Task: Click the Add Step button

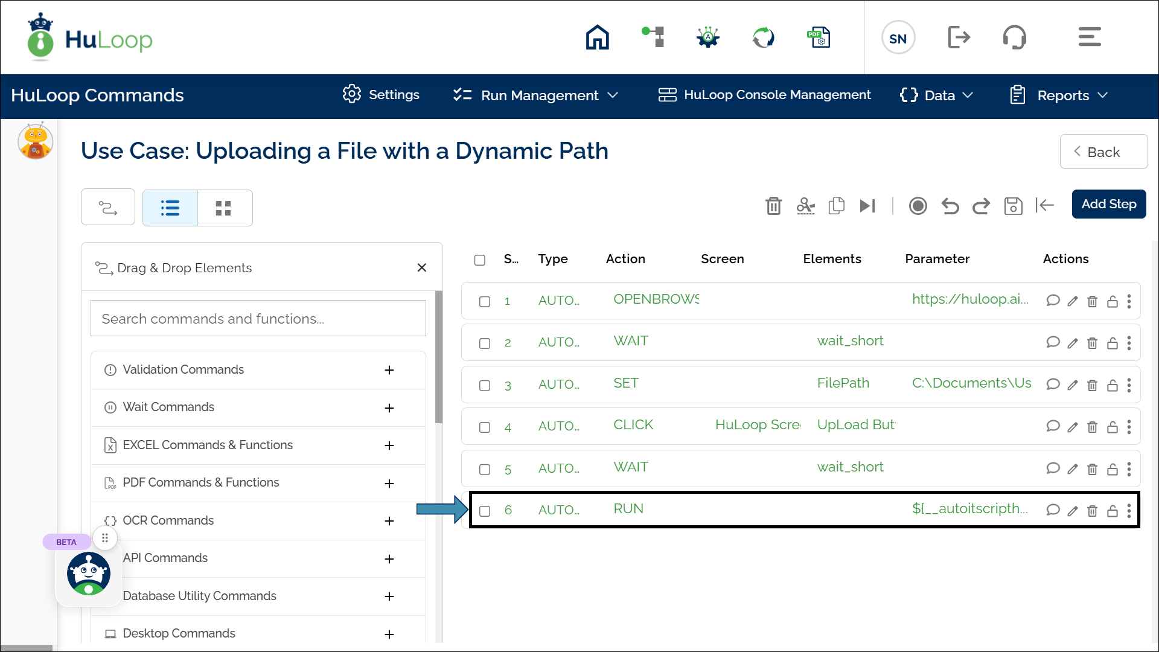Action: (x=1108, y=204)
